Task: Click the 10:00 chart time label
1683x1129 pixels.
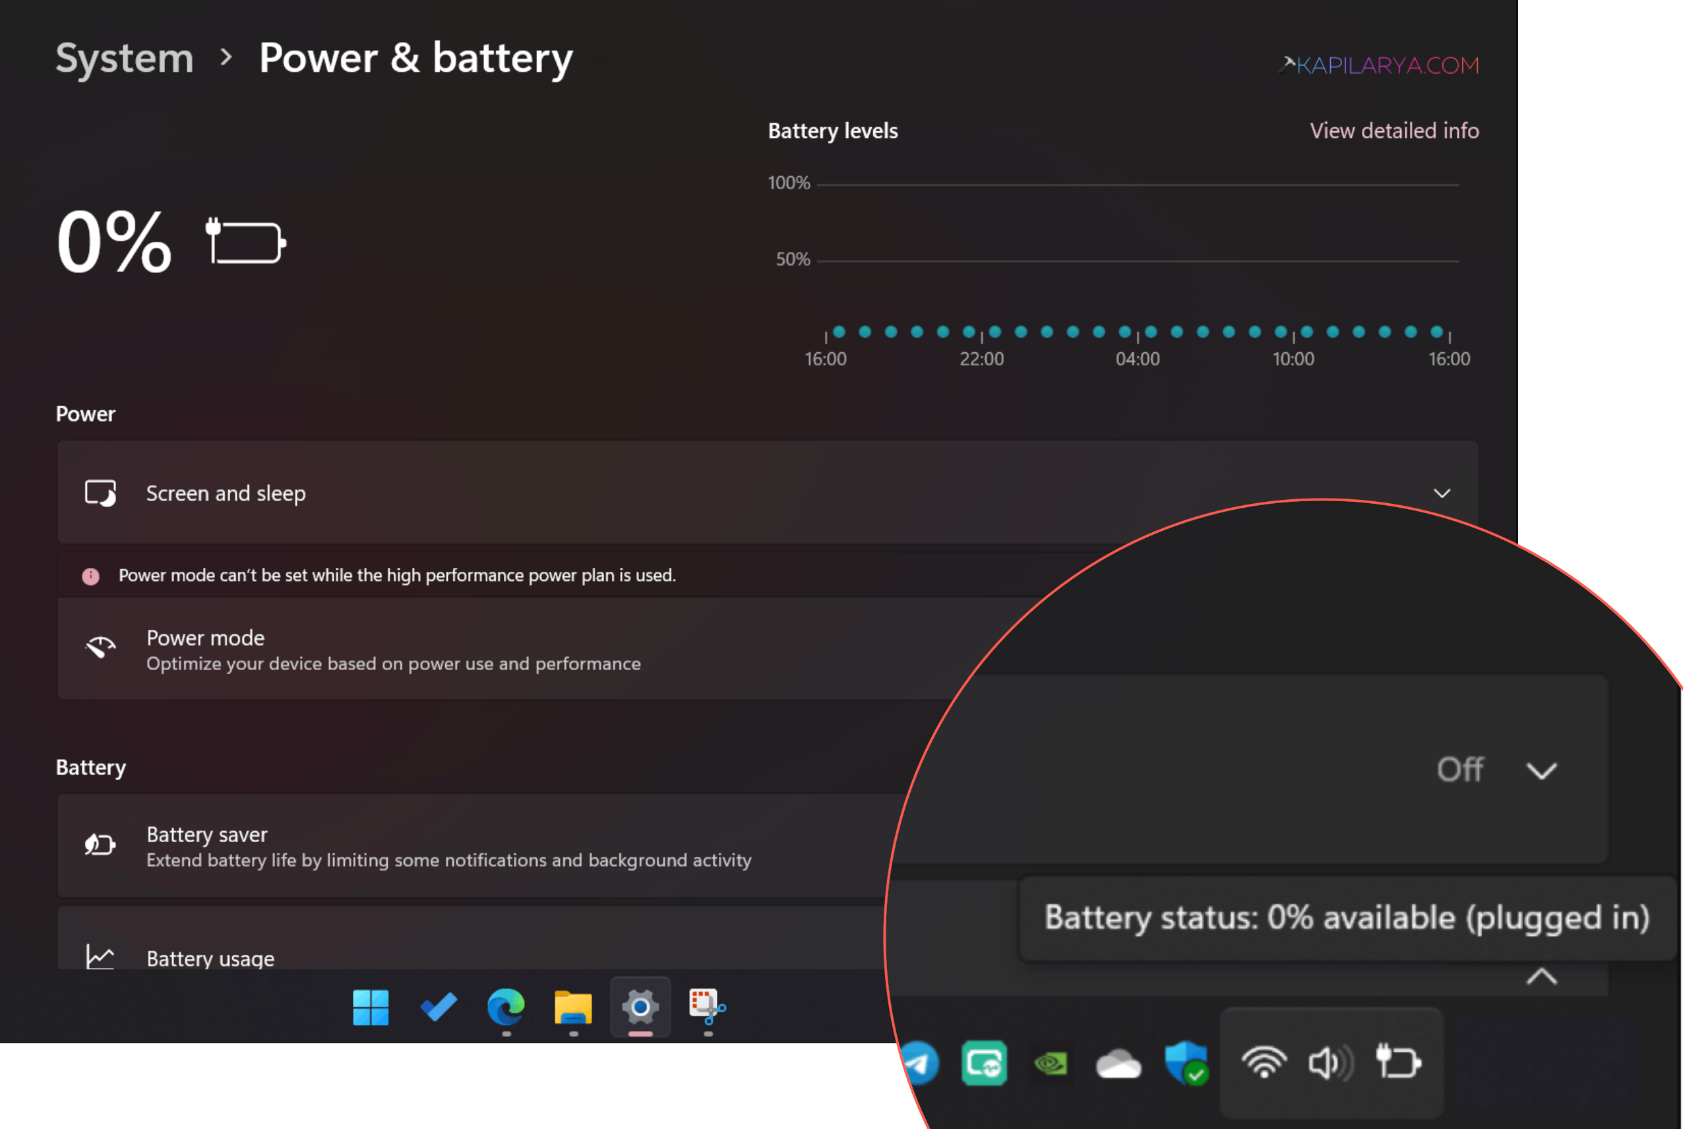Action: (1293, 359)
